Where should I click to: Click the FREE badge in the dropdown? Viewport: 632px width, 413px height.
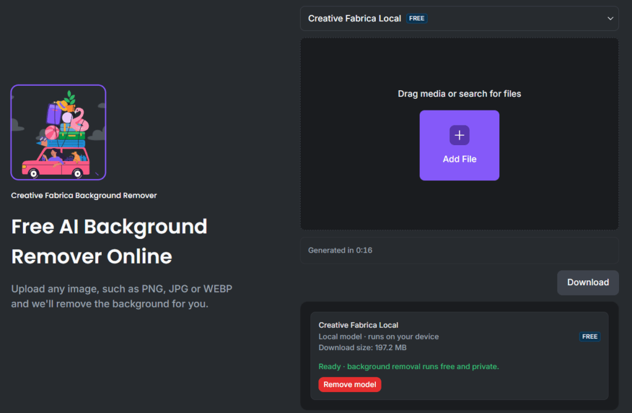417,19
